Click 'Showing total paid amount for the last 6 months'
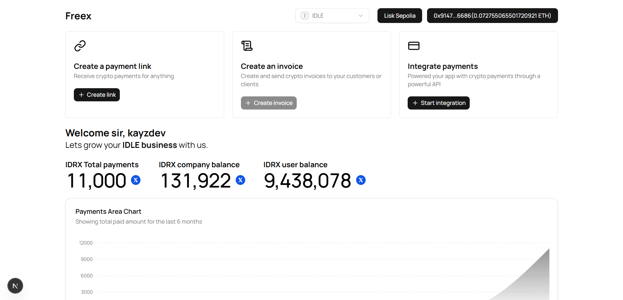 click(x=139, y=222)
